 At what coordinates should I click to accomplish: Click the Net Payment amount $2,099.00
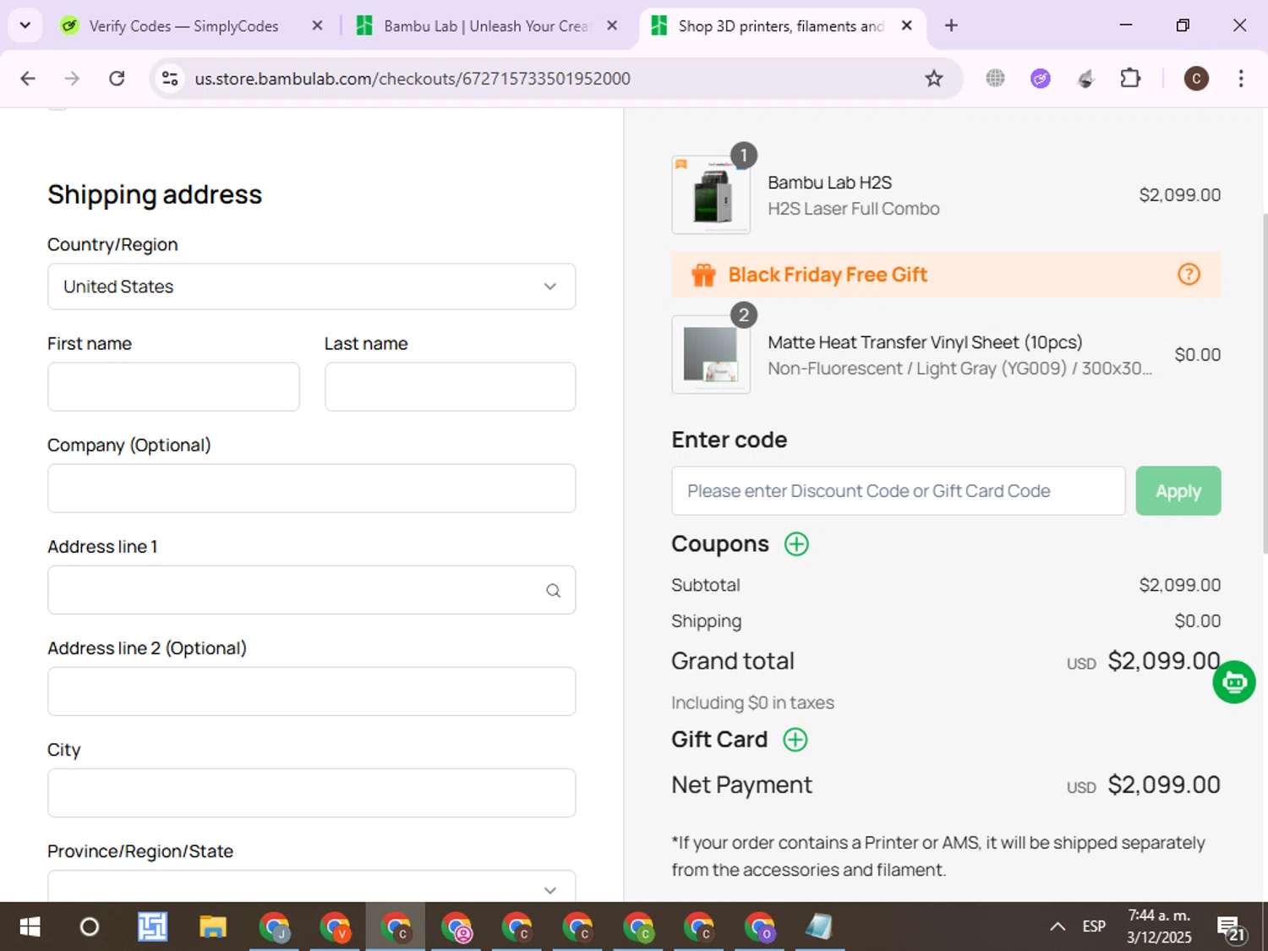[x=1163, y=785]
